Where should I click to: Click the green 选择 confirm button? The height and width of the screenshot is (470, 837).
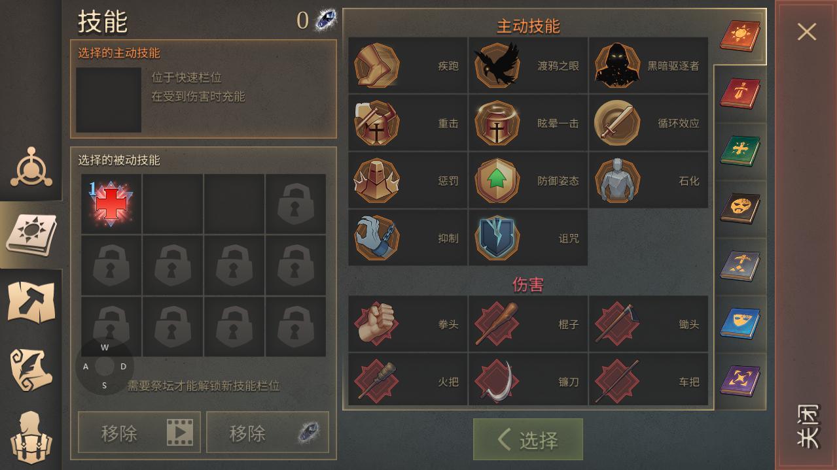click(x=528, y=439)
